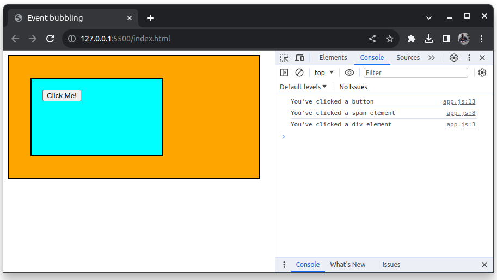The height and width of the screenshot is (280, 497).
Task: Clear the console
Action: [x=299, y=72]
